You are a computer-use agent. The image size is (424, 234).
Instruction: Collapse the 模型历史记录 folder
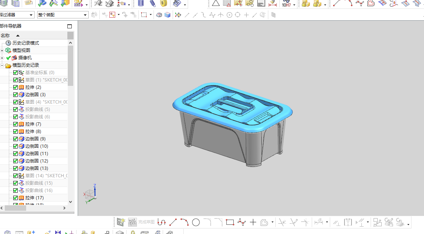(x=2, y=65)
